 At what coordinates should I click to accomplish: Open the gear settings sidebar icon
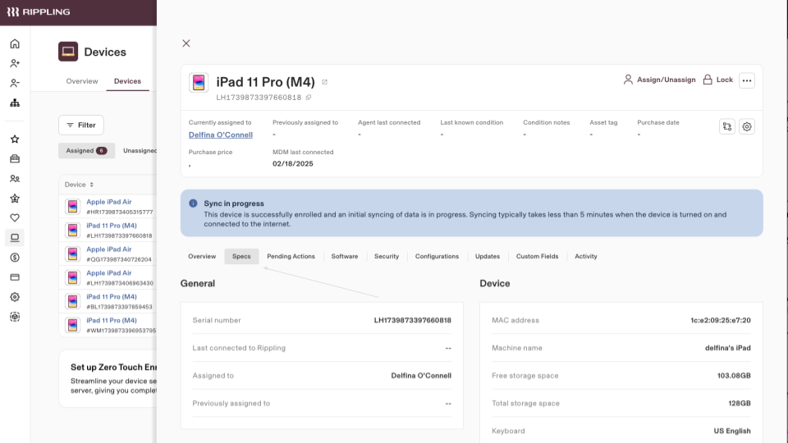15,297
